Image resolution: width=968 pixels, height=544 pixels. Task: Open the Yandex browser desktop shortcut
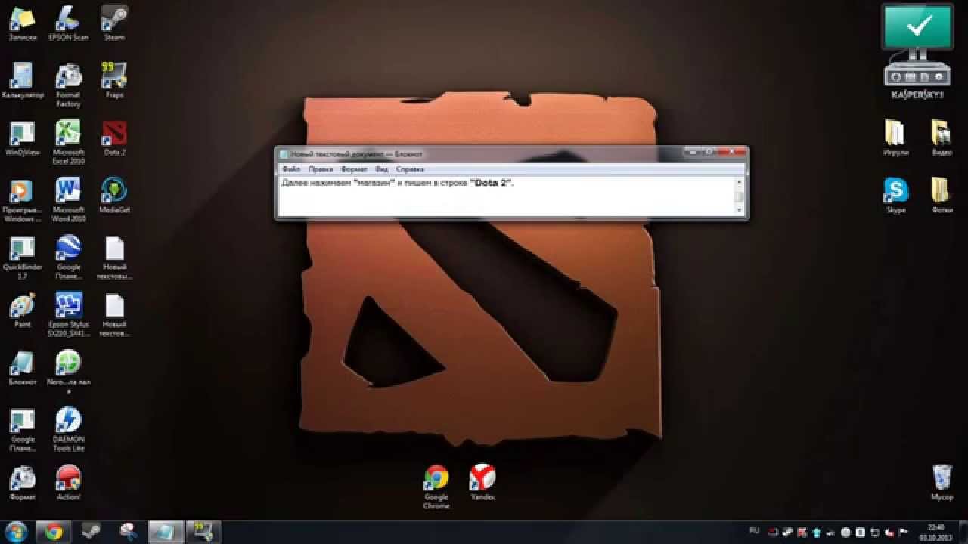point(482,478)
